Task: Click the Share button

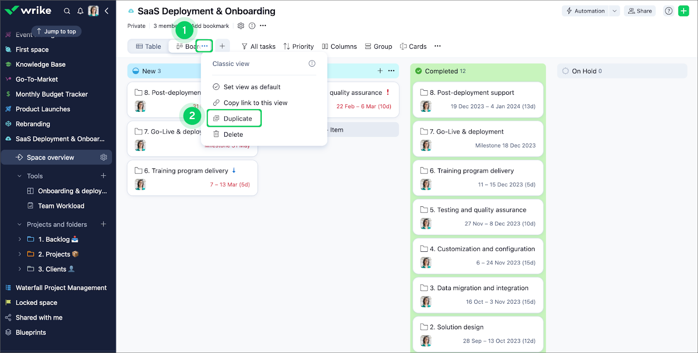Action: [640, 11]
